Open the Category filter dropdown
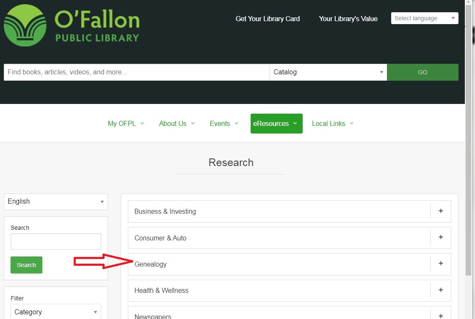This screenshot has height=319, width=475. pyautogui.click(x=55, y=312)
